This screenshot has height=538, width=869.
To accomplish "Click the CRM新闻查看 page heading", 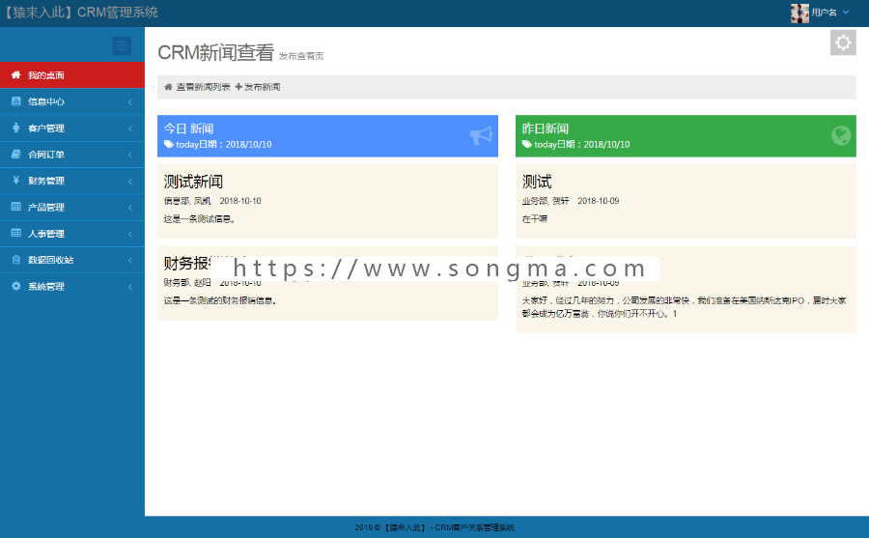I will (x=215, y=53).
